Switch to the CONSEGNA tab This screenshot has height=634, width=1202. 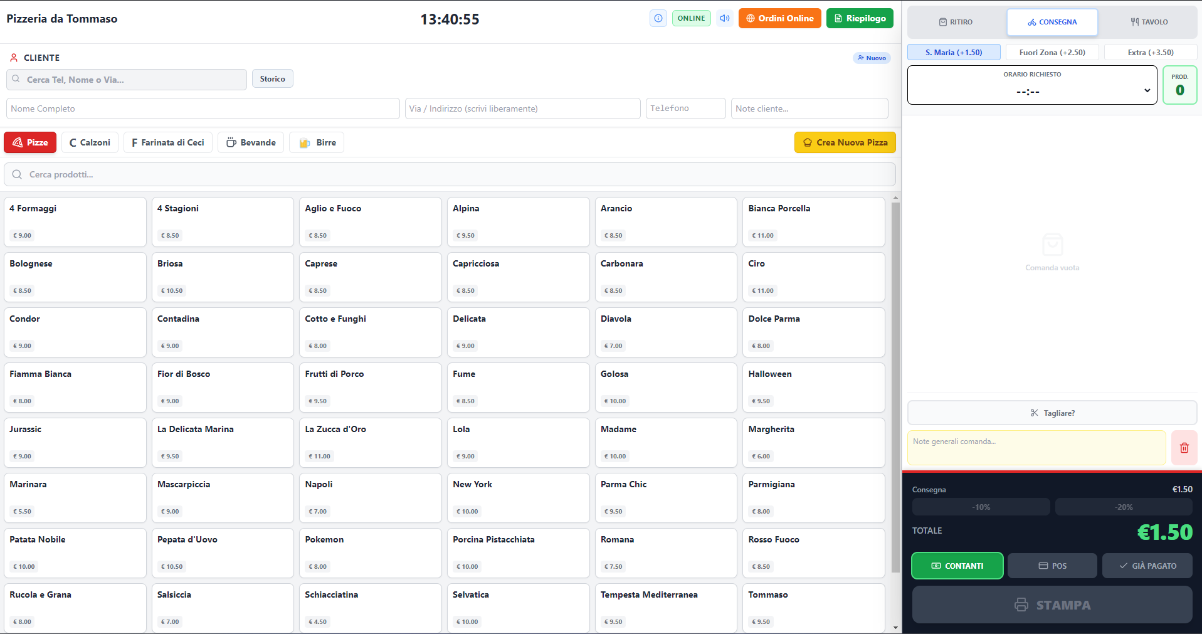pyautogui.click(x=1052, y=22)
